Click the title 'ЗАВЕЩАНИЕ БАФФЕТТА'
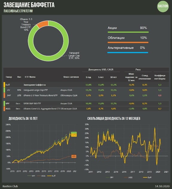 [x=29, y=5]
